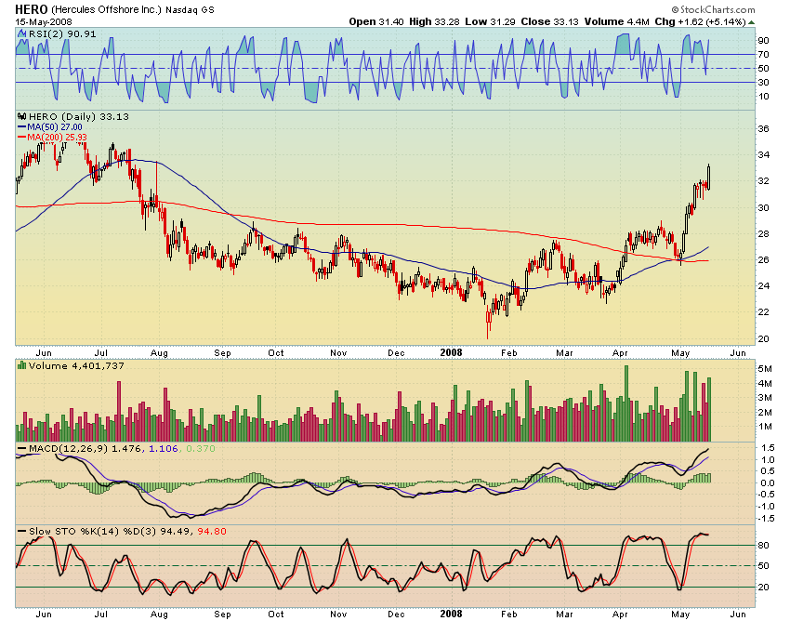Click the 1.5 label on the MACD axis
This screenshot has width=790, height=621.
tap(768, 447)
